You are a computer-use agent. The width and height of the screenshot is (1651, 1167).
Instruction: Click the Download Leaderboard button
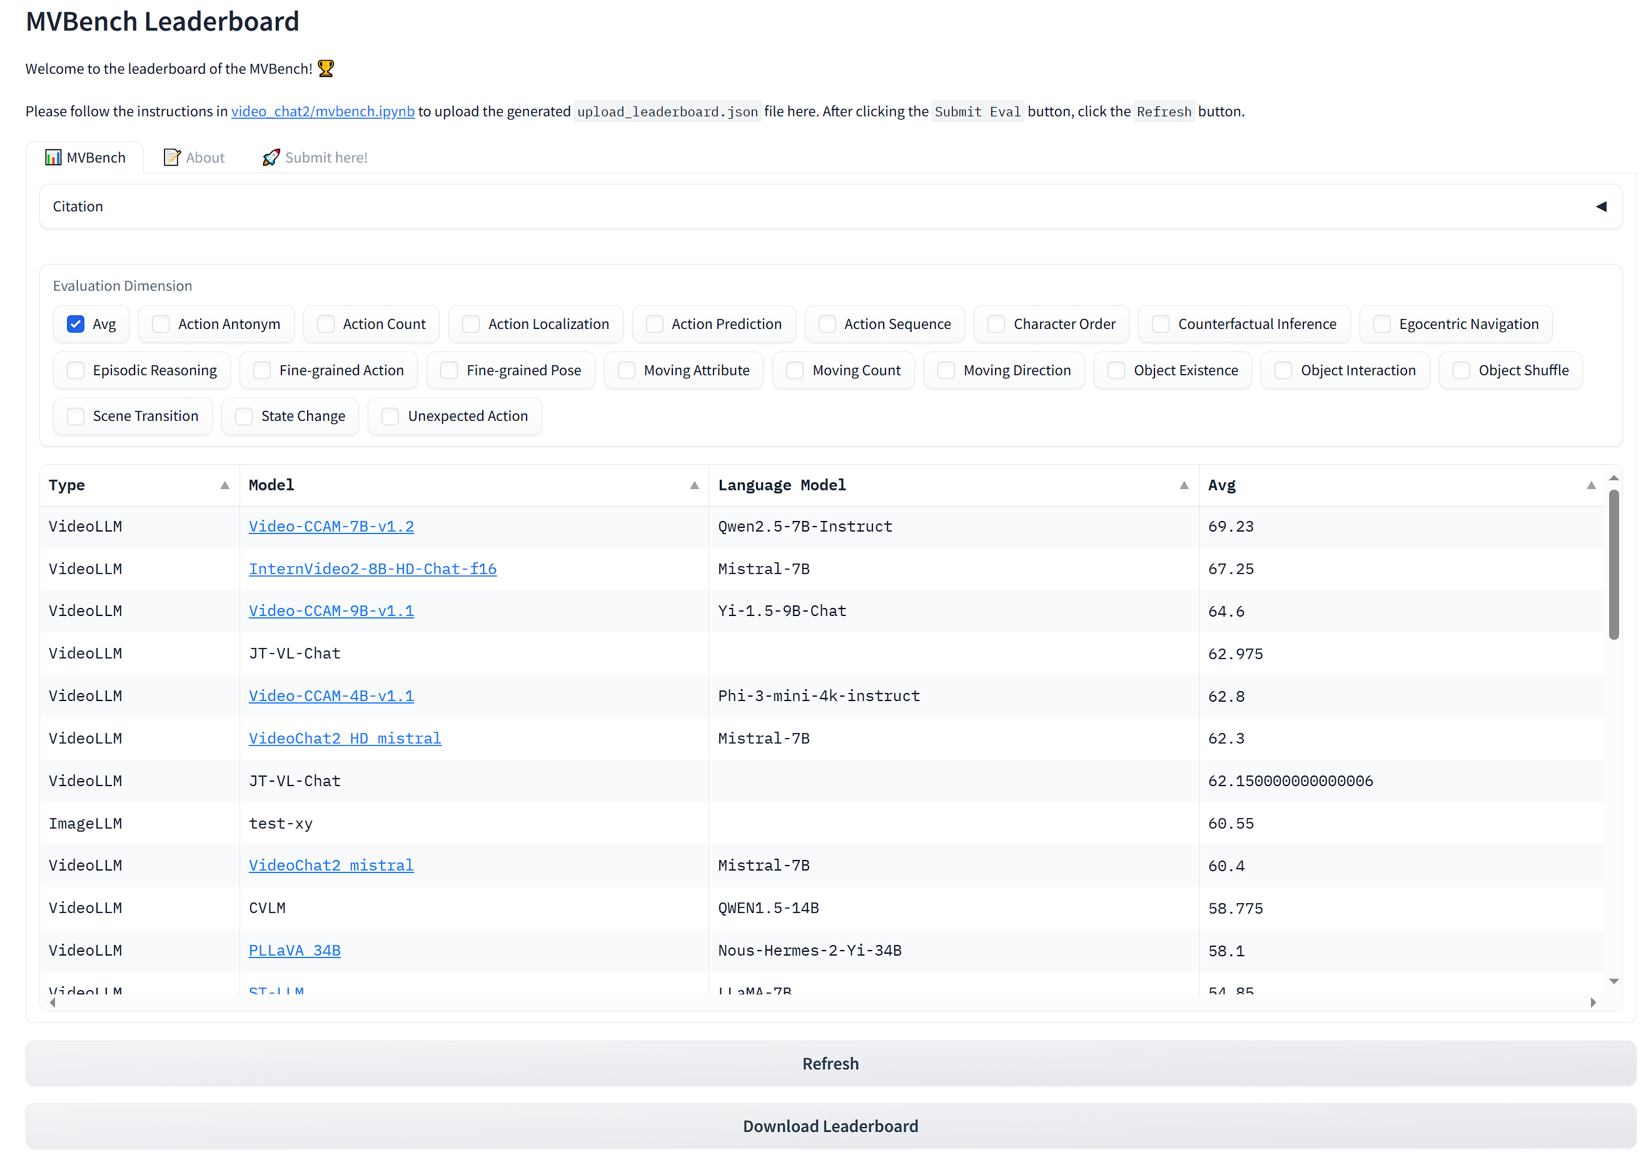click(x=831, y=1126)
